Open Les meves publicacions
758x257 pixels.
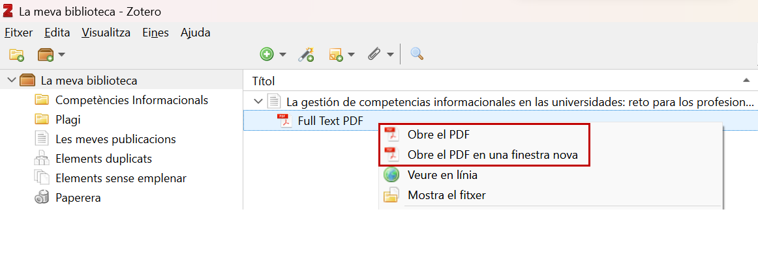[x=115, y=139]
